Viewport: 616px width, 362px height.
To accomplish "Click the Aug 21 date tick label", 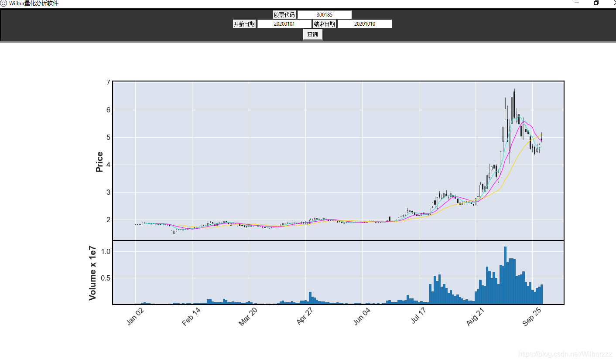I will 475,316.
